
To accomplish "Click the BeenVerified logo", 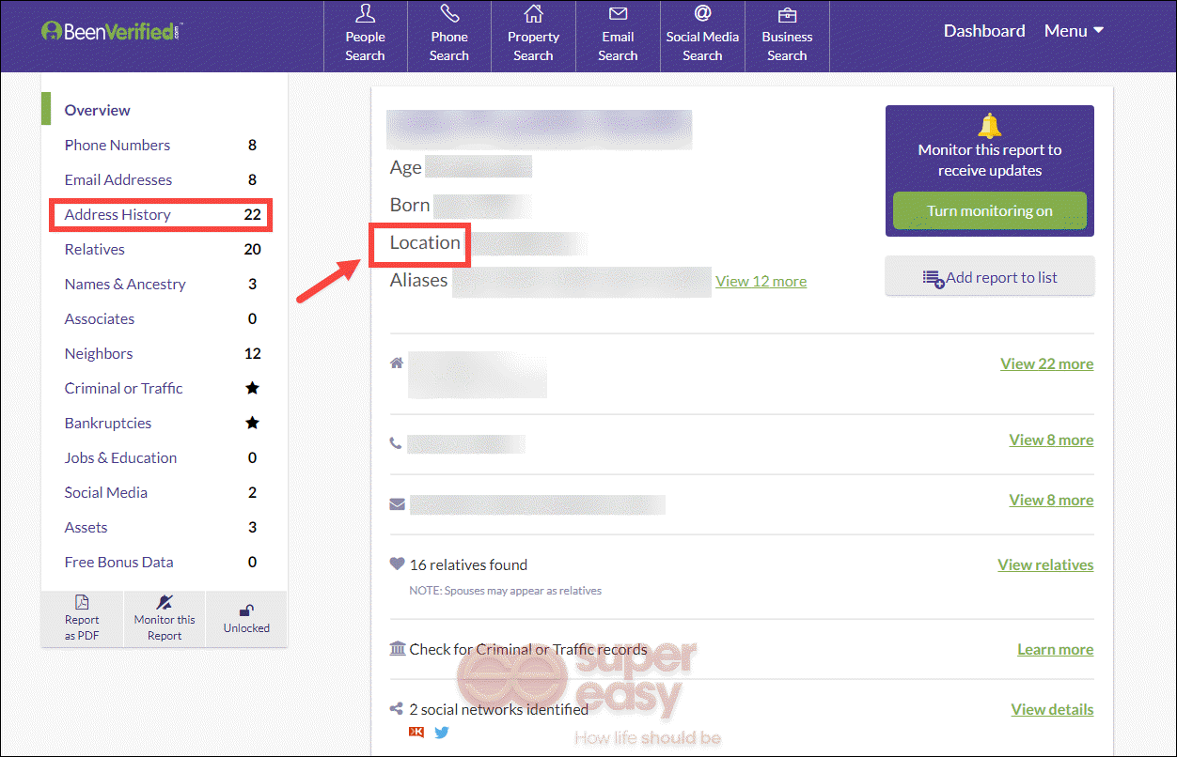I will point(112,30).
